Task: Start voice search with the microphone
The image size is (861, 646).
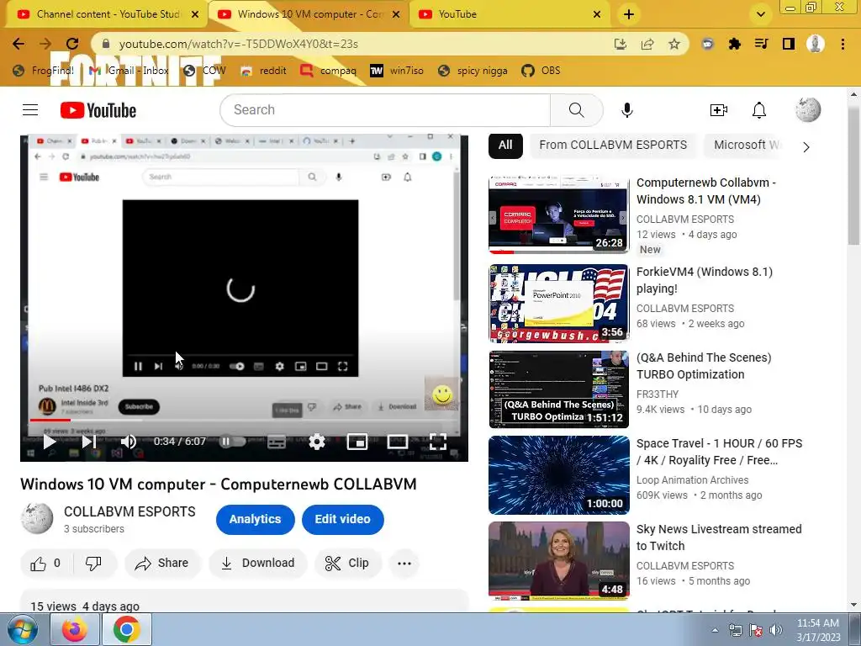Action: click(627, 110)
